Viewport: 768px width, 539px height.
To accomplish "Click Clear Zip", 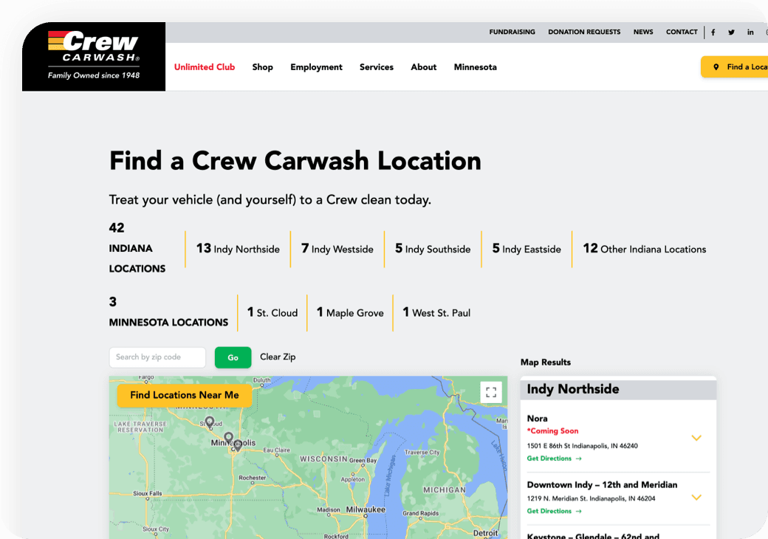I will (x=278, y=357).
